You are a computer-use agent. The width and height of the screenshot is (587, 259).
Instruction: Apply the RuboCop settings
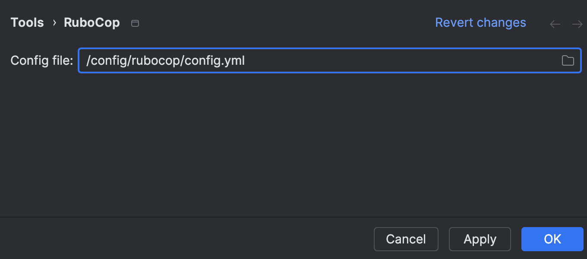[480, 239]
